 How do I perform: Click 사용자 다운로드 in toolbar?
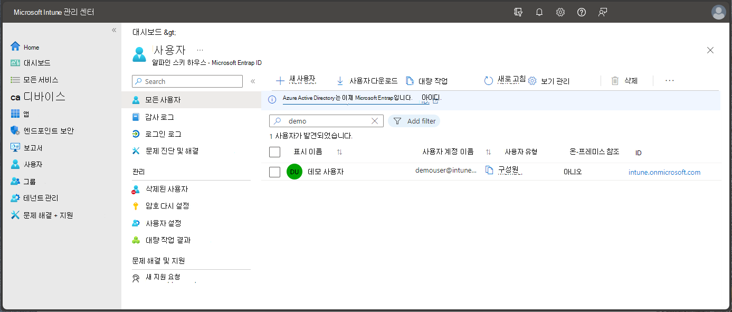(367, 81)
